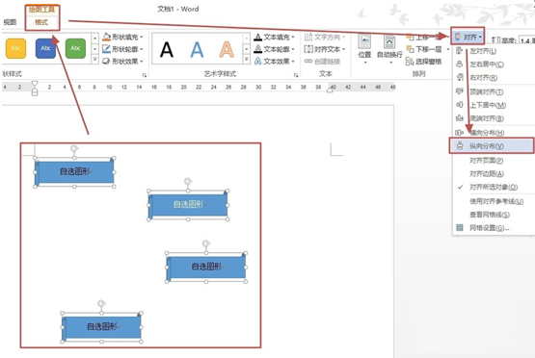The image size is (535, 358).
Task: Choose the blue outlined A WordArt style
Action: (197, 49)
